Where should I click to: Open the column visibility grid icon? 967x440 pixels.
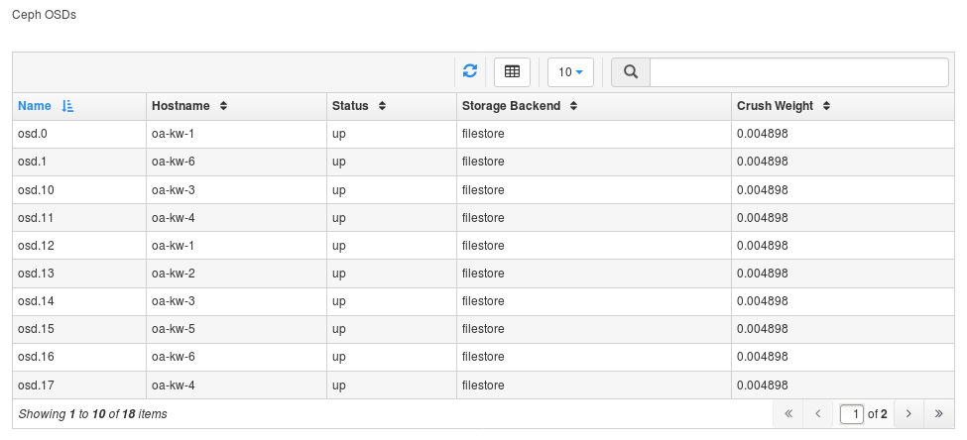point(512,71)
